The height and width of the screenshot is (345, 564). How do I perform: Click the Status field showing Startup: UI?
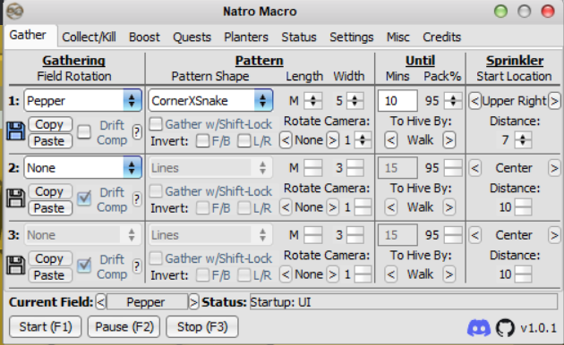404,302
